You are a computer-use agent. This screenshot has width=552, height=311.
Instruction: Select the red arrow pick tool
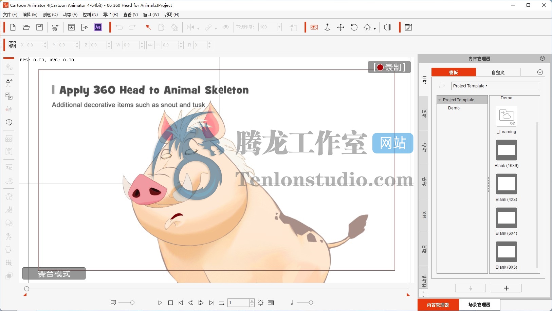point(148,27)
